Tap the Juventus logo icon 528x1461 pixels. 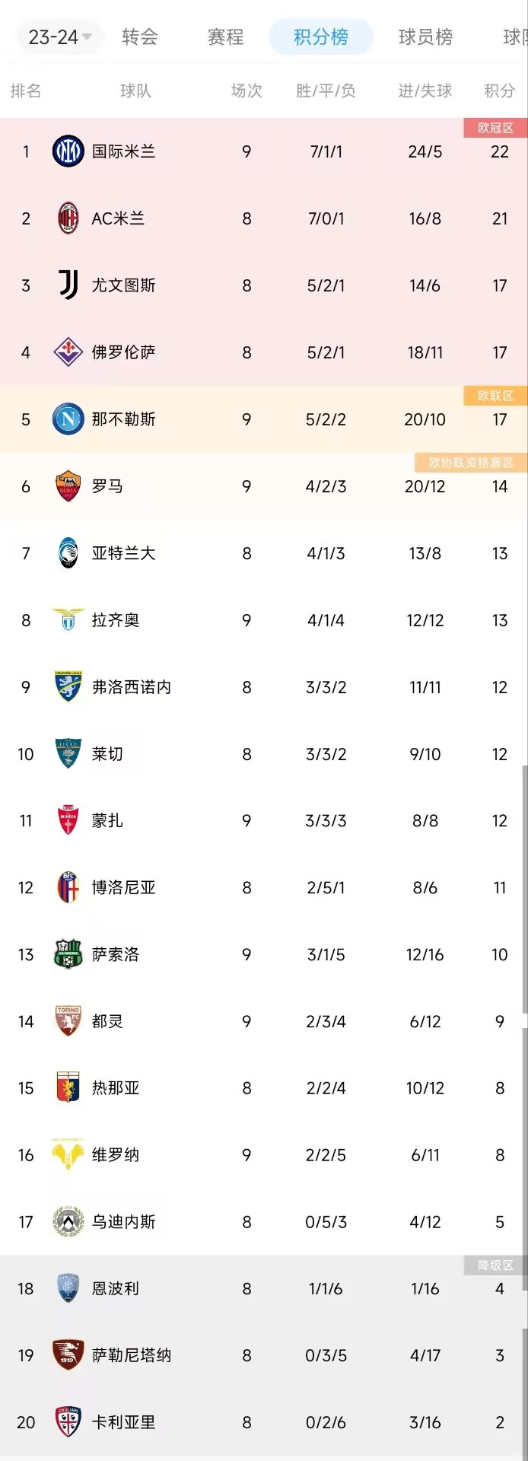(x=68, y=285)
